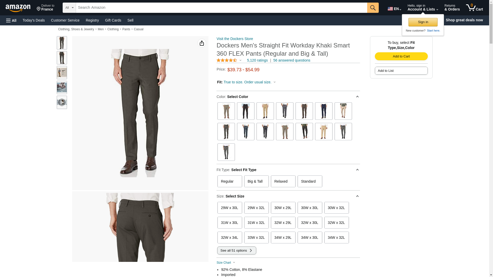
Task: Open the Deliver to France location
Action: 45,8
